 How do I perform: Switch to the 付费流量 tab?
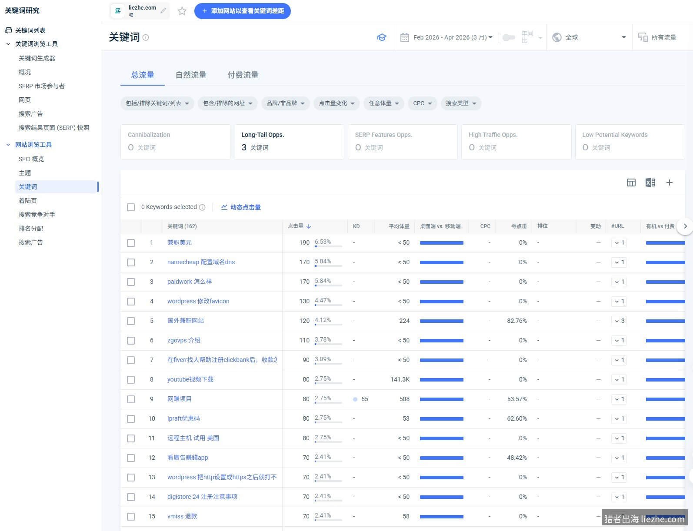[243, 75]
